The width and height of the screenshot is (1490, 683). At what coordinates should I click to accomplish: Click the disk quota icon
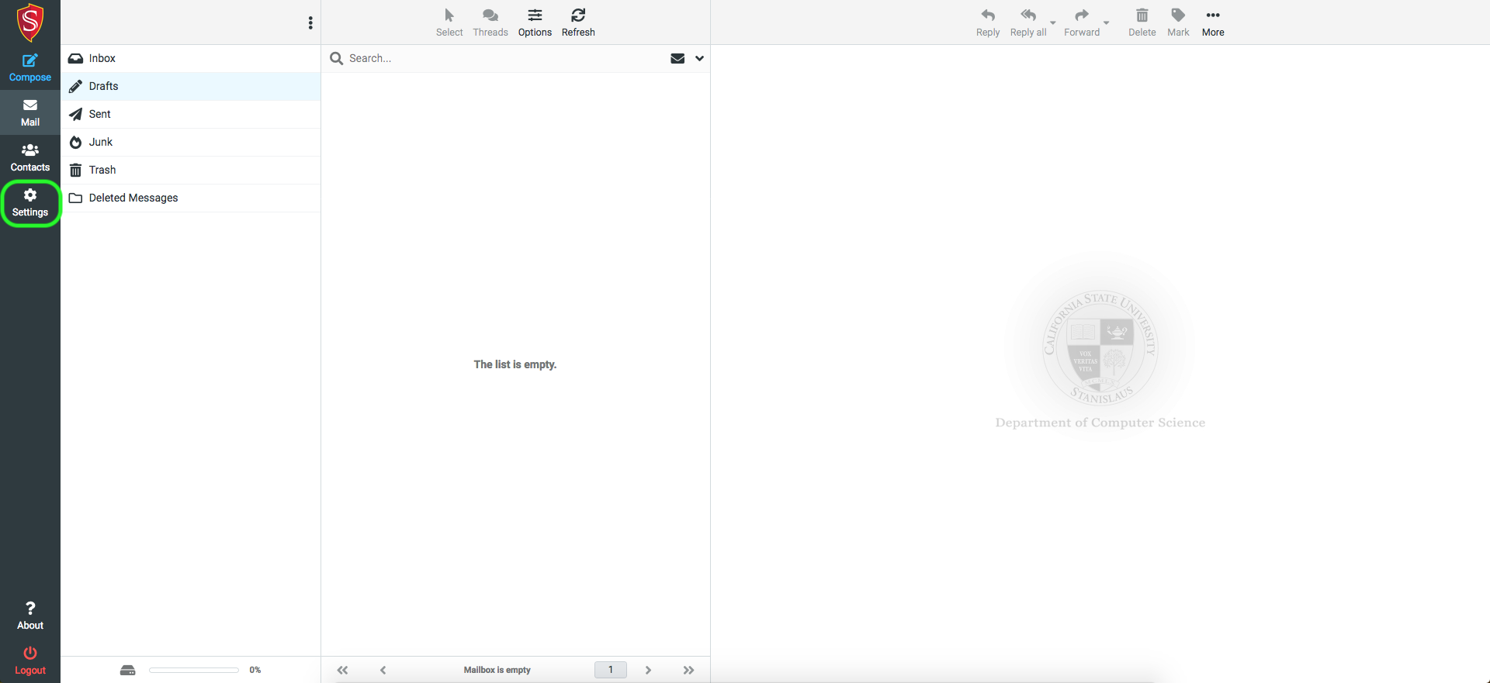128,670
